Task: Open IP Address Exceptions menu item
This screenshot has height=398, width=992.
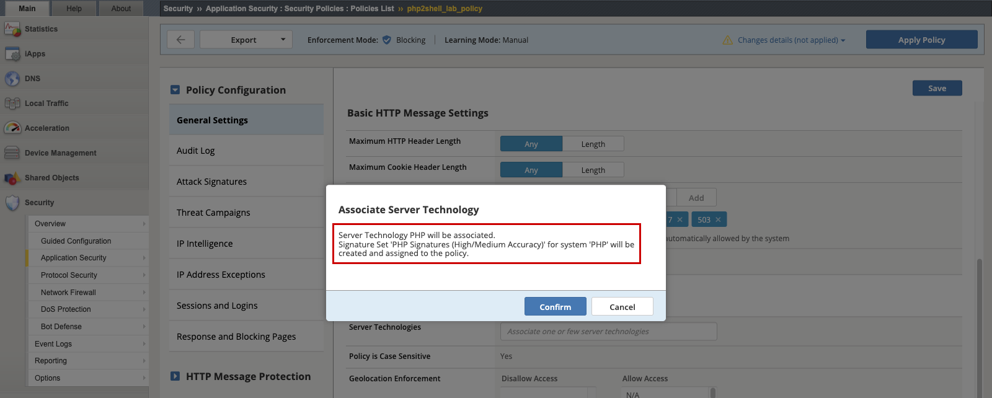Action: tap(246, 275)
